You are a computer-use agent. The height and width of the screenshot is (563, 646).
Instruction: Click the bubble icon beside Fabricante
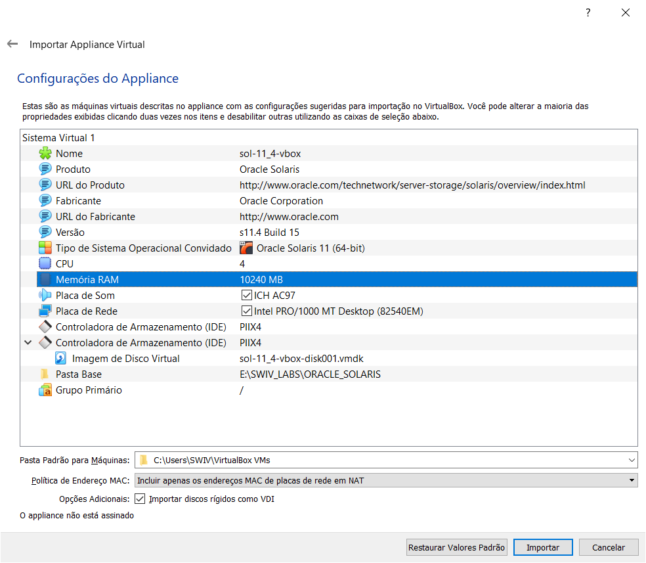[45, 201]
